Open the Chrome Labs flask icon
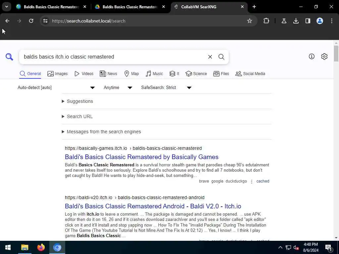339x254 pixels. [x=284, y=21]
